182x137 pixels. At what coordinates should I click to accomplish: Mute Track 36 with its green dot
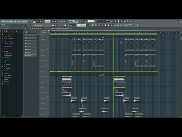click(x=48, y=96)
